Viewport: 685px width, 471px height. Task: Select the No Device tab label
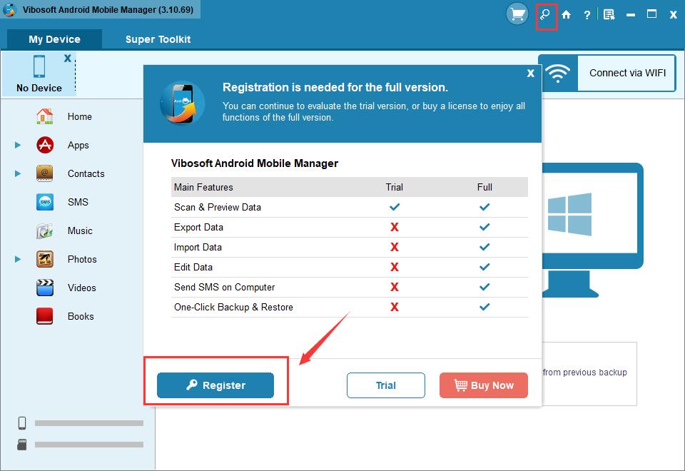[x=39, y=88]
